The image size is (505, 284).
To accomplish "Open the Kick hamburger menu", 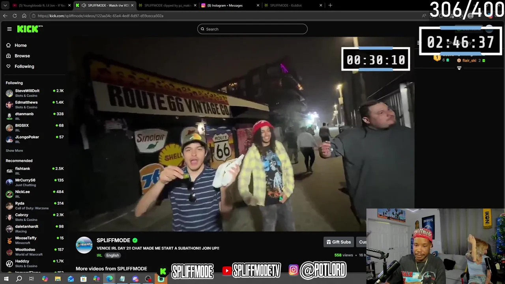I will 9,29.
